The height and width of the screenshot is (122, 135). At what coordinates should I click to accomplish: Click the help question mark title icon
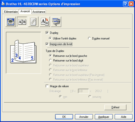point(125,4)
